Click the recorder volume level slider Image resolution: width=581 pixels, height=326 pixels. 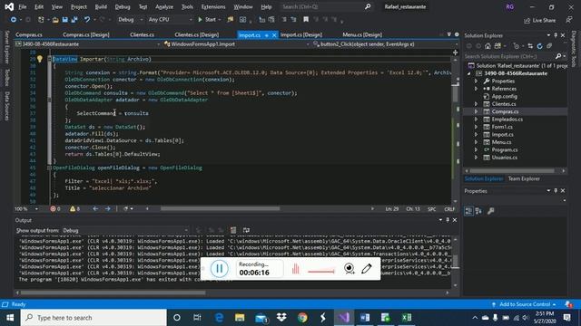tap(320, 272)
